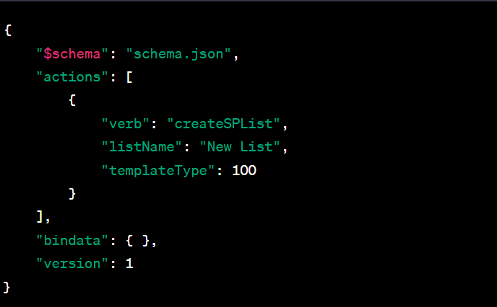The image size is (497, 307).
Task: Click the "version" key text
Action: coord(72,264)
